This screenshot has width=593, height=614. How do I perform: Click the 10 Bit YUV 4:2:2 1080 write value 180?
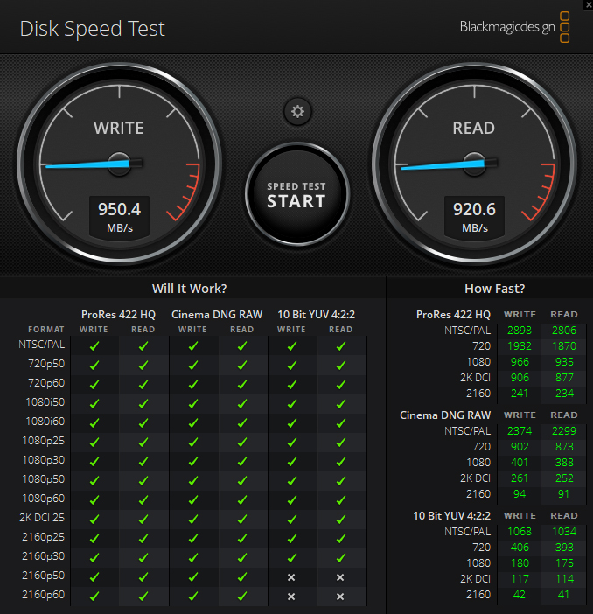(520, 562)
